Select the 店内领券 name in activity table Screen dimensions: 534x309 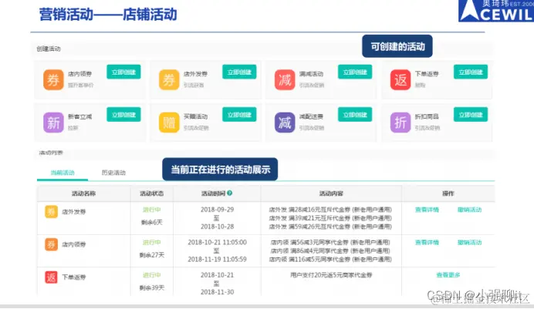(74, 244)
